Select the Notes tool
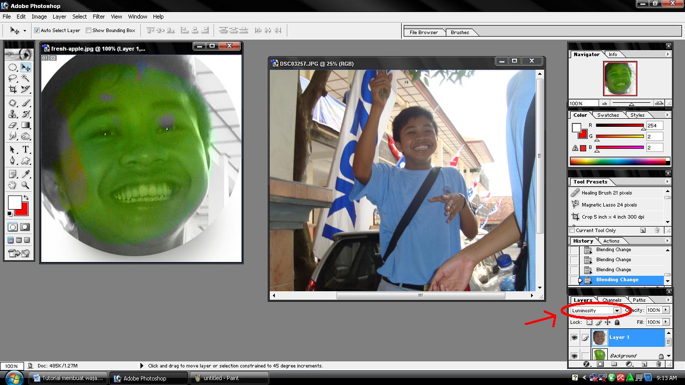 [13, 174]
